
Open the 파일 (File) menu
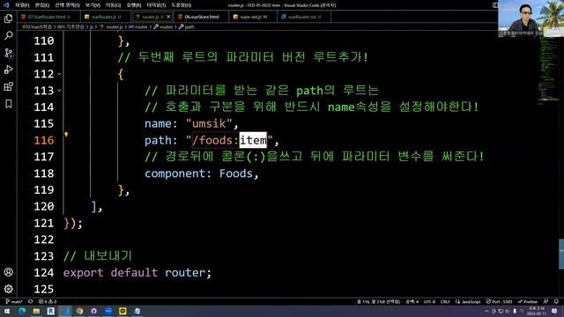click(x=22, y=5)
